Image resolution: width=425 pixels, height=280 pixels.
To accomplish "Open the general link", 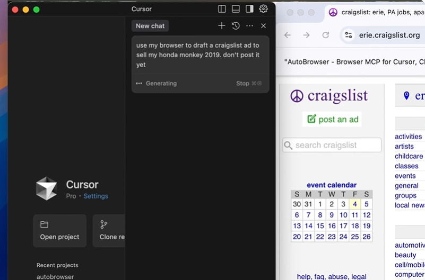I will coord(406,186).
